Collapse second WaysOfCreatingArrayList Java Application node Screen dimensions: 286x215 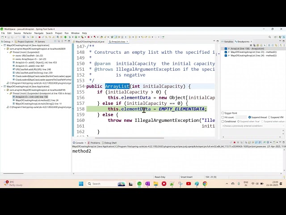pos(2,86)
